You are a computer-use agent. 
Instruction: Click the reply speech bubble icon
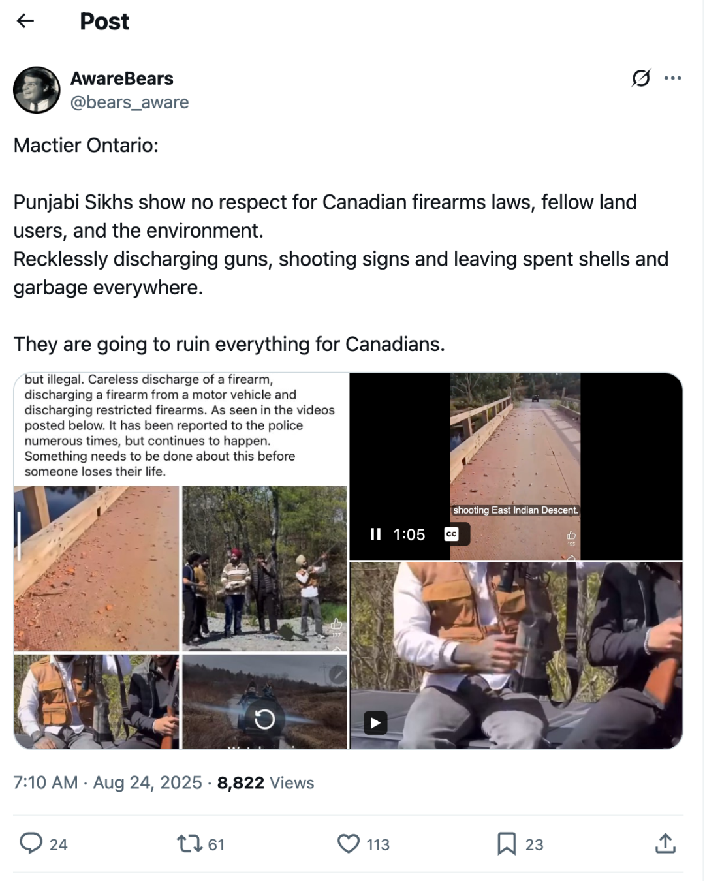[x=31, y=843]
